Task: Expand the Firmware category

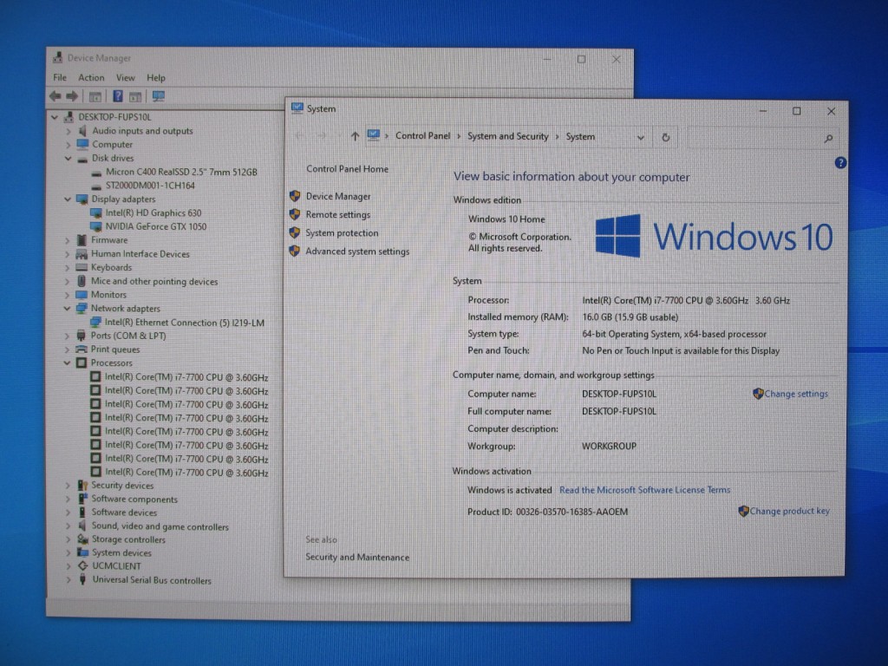Action: 68,240
